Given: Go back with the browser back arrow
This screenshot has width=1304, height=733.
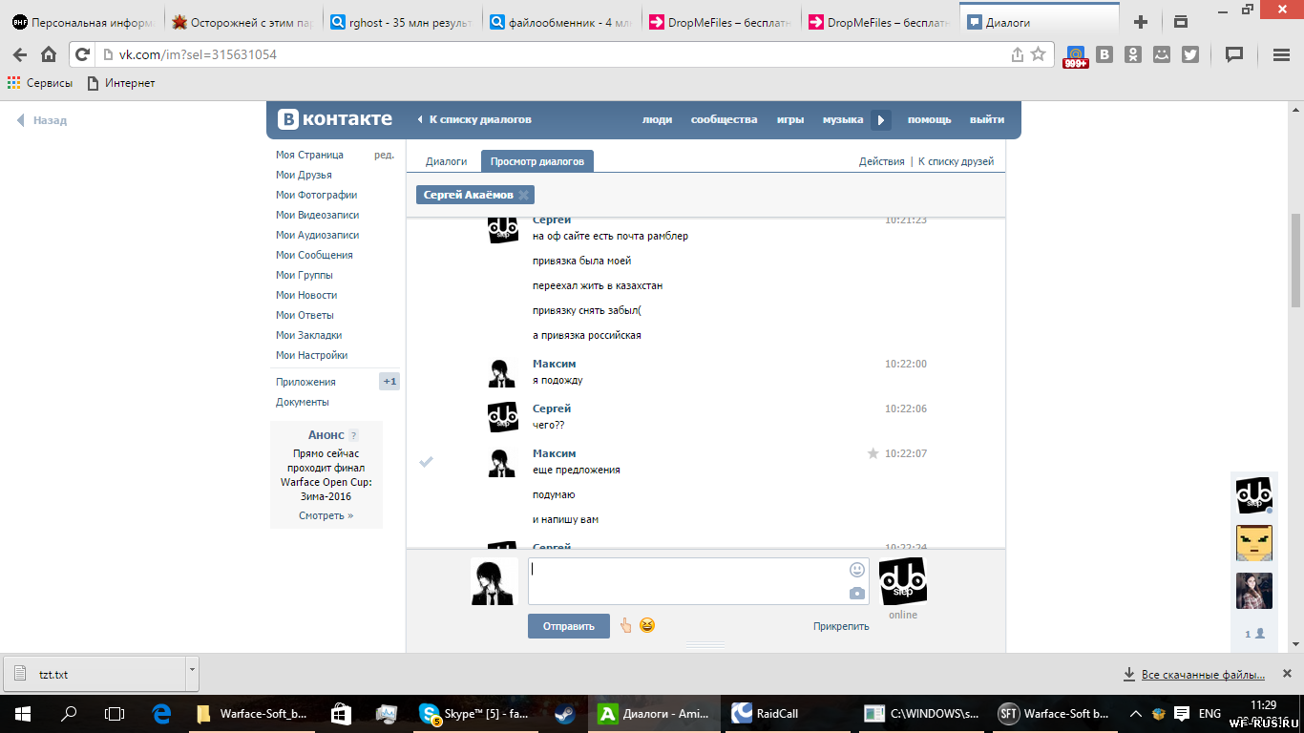Looking at the screenshot, I should (20, 55).
